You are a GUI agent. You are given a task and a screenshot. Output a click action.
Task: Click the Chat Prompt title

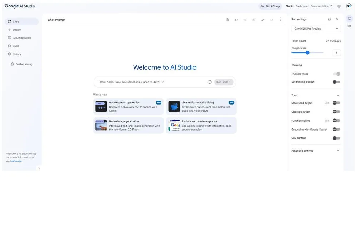click(x=56, y=20)
